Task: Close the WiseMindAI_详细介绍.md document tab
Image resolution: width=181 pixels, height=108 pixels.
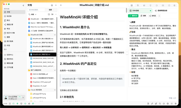Action: click(x=61, y=5)
